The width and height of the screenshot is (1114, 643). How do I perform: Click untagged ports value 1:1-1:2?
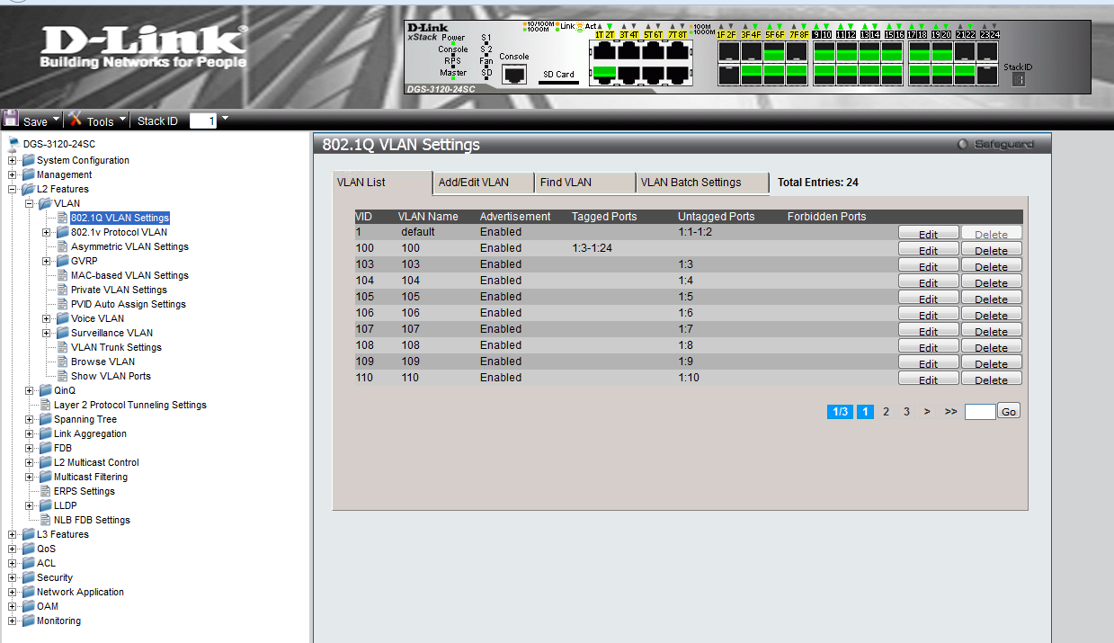point(695,232)
